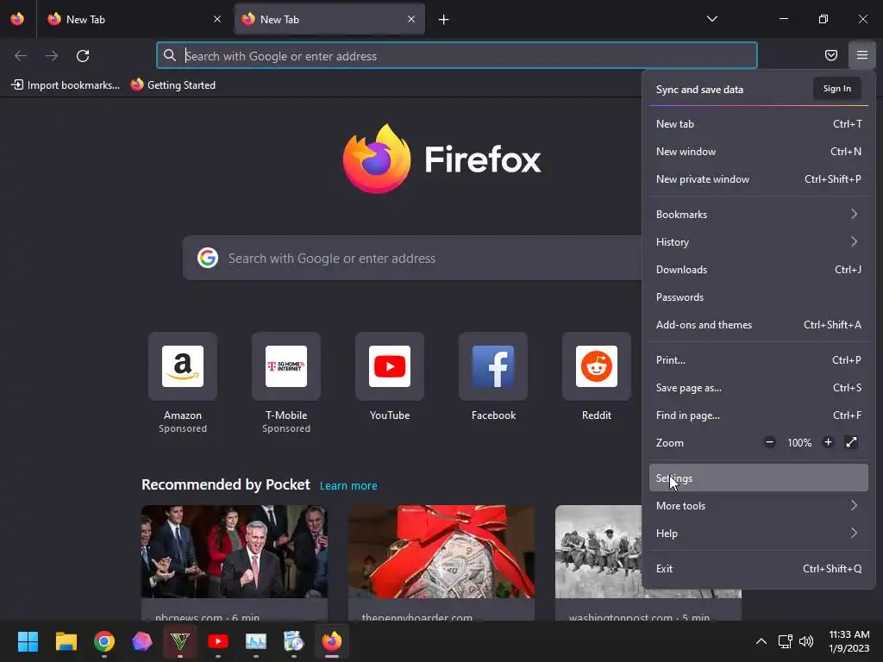Screen dimensions: 883x662
Task: Open Firefox View pinned icon in tab bar
Action: [17, 19]
